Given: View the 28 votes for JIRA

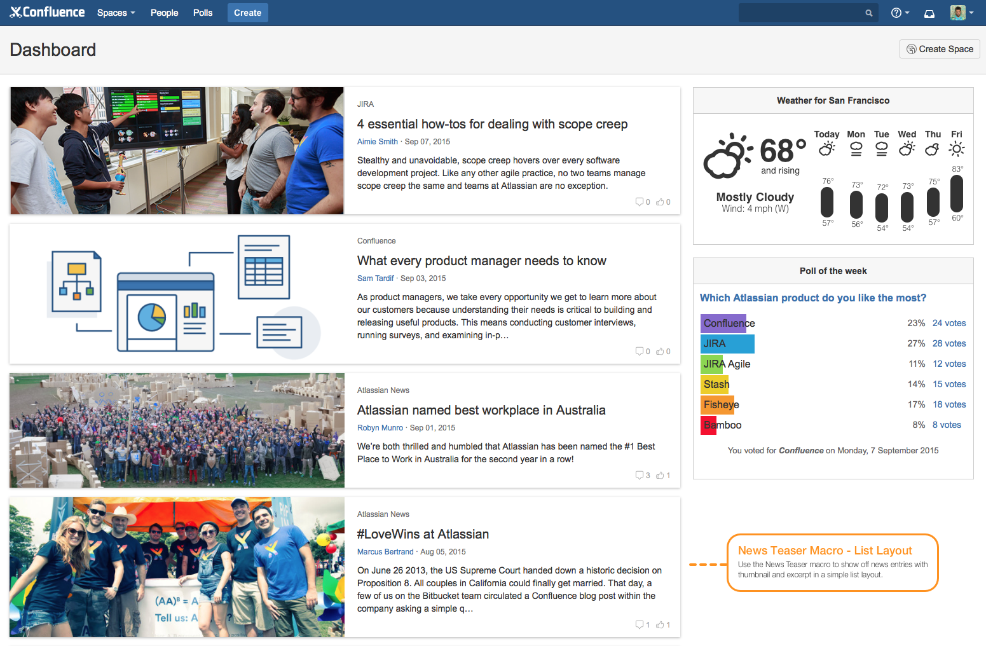Looking at the screenshot, I should [x=949, y=343].
